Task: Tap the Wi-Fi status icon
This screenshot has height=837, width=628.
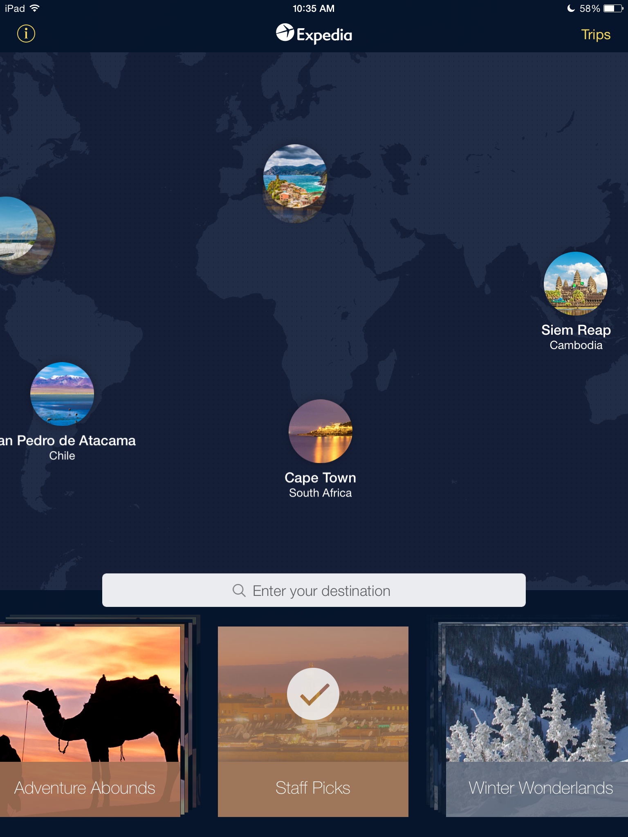Action: pyautogui.click(x=35, y=8)
